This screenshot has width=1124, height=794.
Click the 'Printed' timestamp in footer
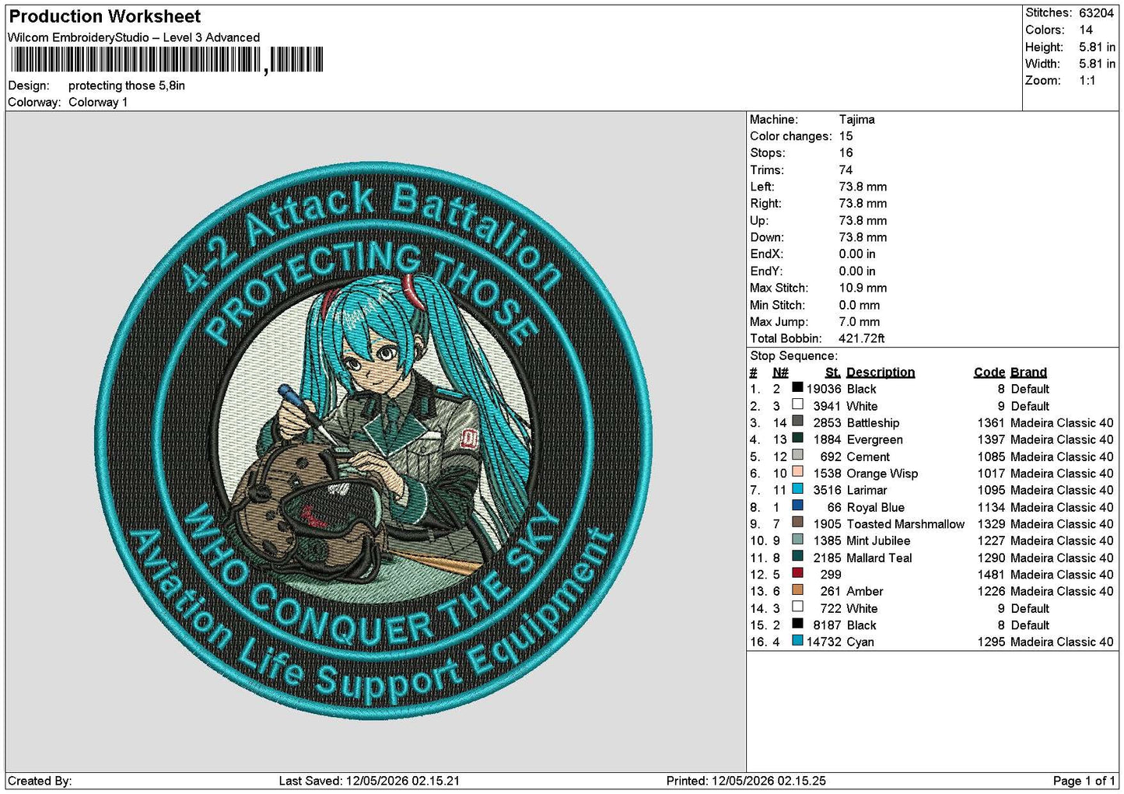pyautogui.click(x=746, y=781)
